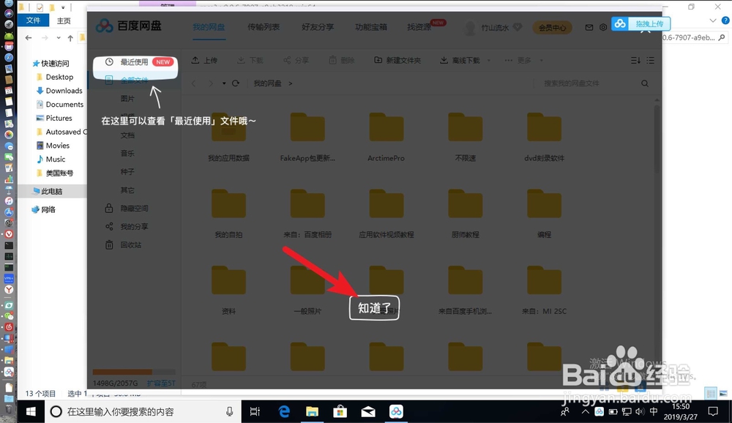This screenshot has height=423, width=732.
Task: Select 网络 in the File Explorer tree
Action: click(43, 209)
